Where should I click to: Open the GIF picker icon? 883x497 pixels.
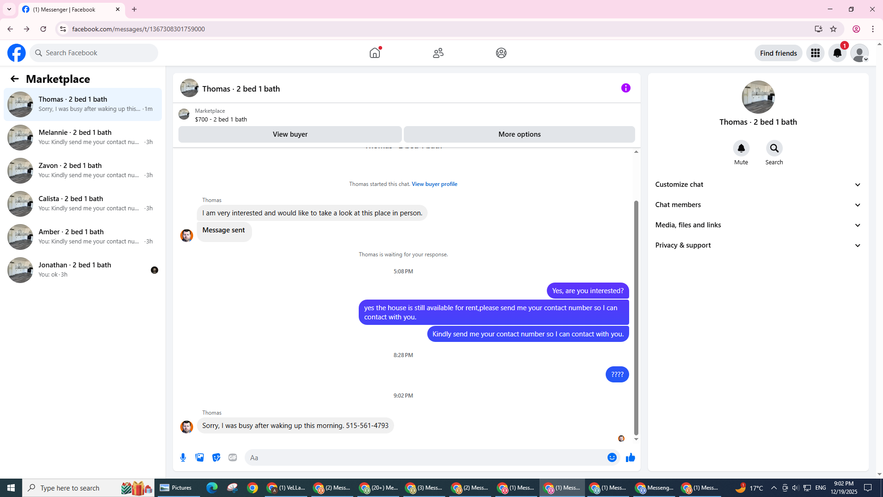pyautogui.click(x=233, y=457)
